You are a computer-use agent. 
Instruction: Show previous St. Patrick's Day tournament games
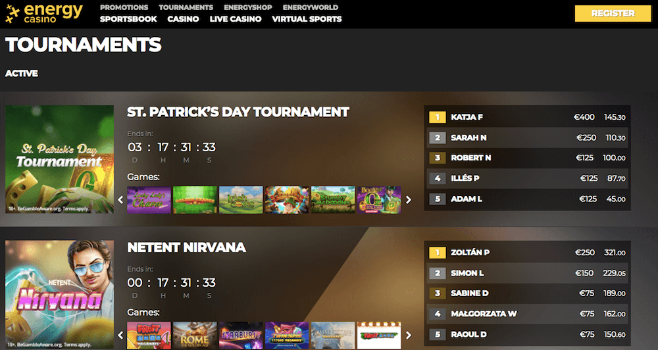click(x=120, y=200)
